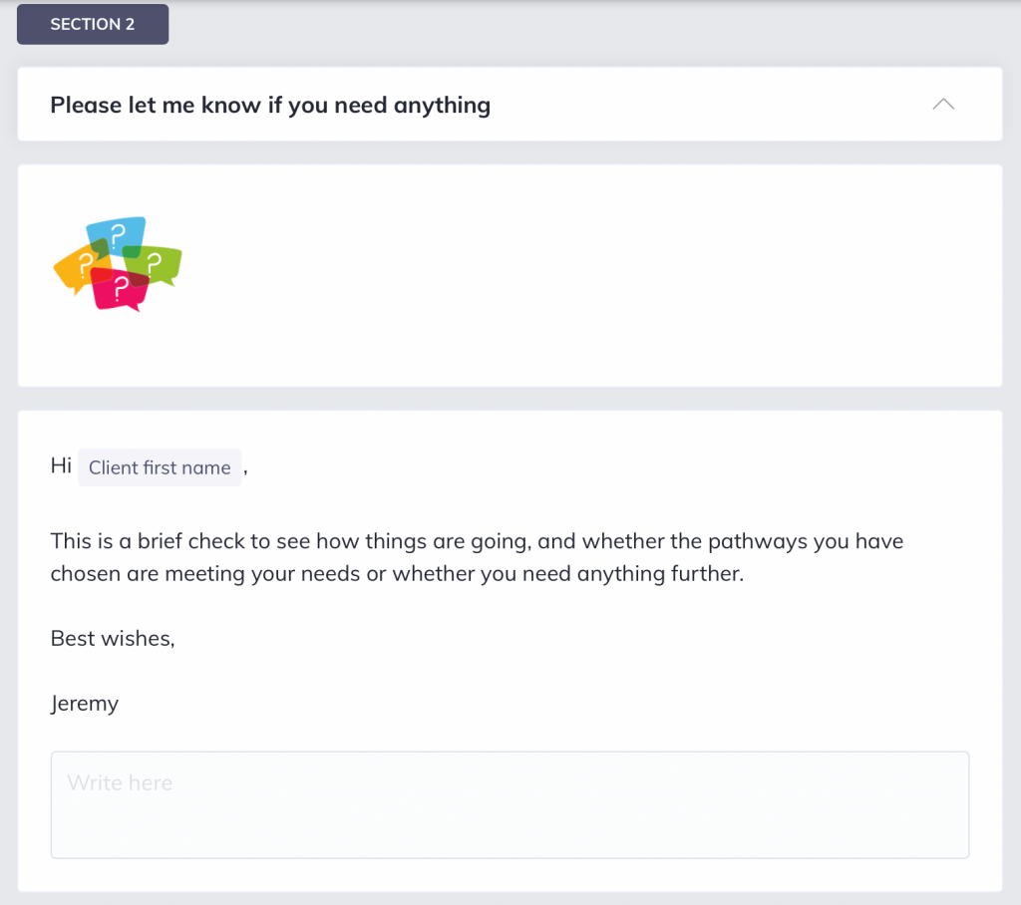Click the 'Jeremy' signature text
Screen dimensions: 1021x905
pyautogui.click(x=85, y=704)
